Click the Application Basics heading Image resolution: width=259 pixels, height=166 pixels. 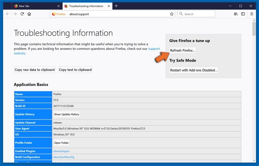click(31, 85)
